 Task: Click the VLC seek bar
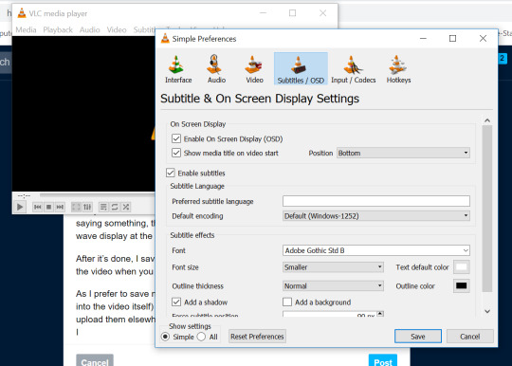pyautogui.click(x=97, y=195)
